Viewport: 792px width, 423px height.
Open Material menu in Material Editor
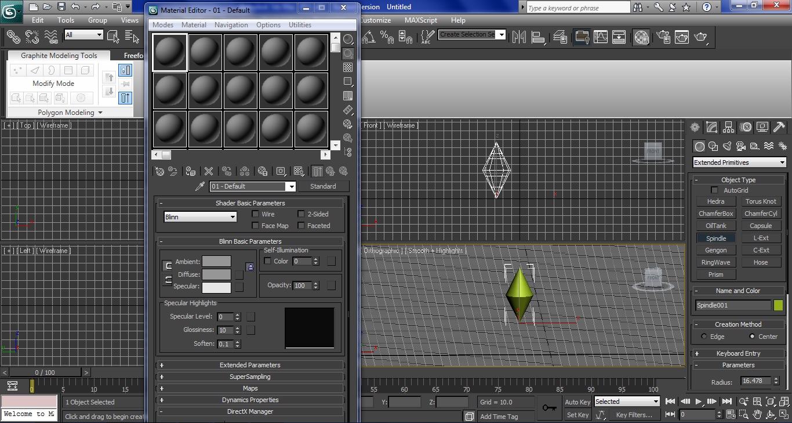coord(194,25)
